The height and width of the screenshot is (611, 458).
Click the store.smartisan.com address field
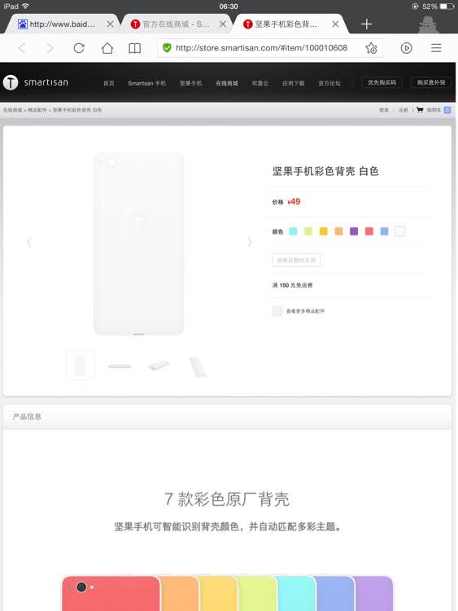(261, 48)
